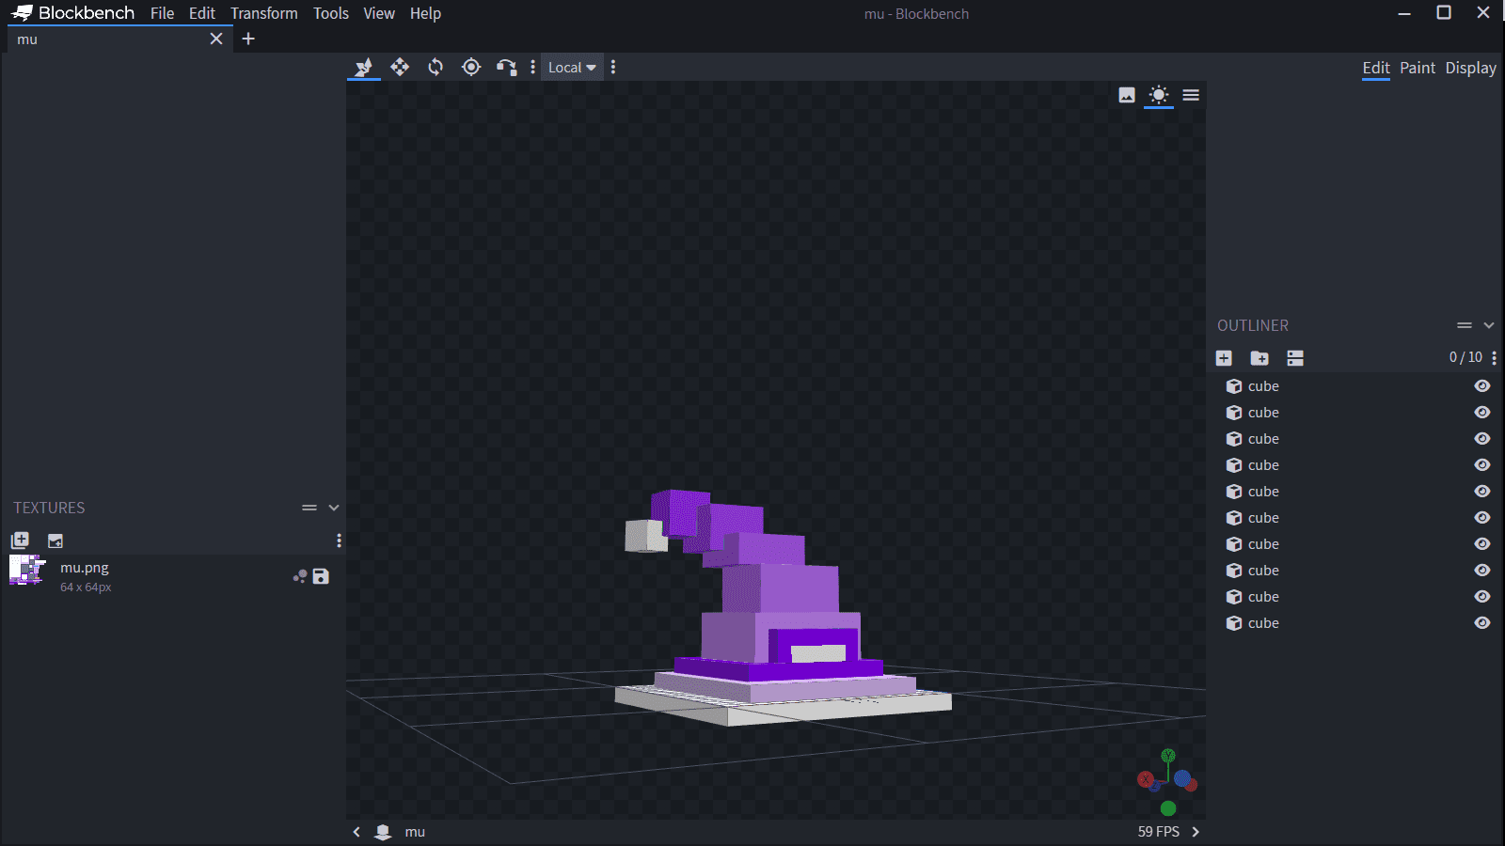Click the Add Cube icon in Outliner
The image size is (1505, 846).
point(1224,358)
